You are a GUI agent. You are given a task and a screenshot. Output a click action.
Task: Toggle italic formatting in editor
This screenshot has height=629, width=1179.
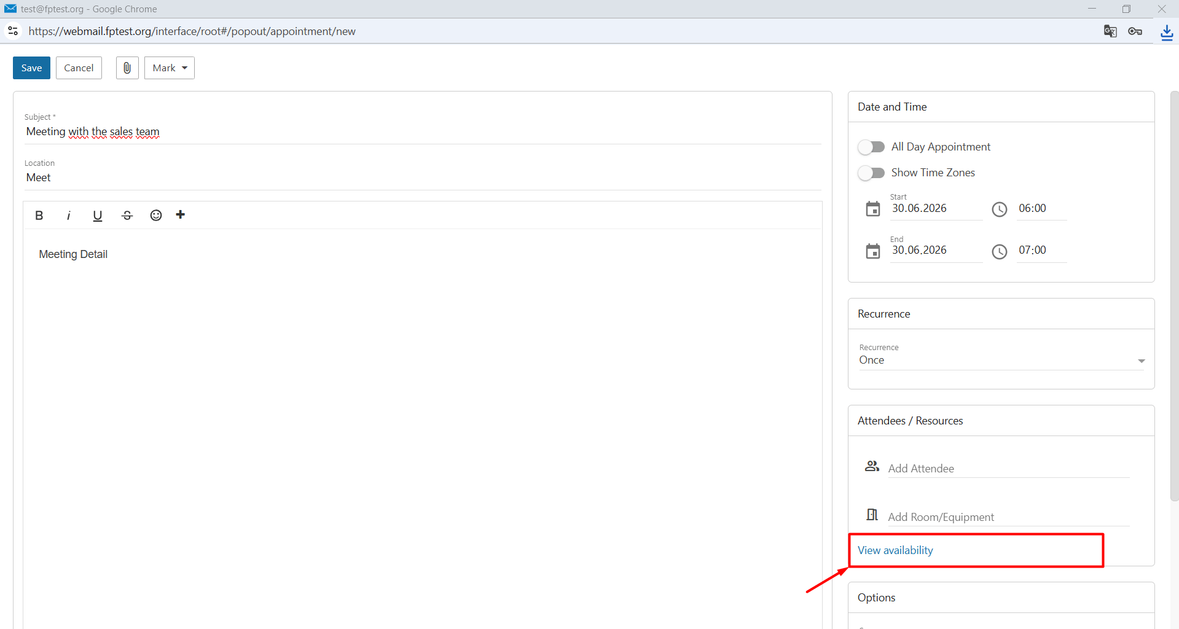pyautogui.click(x=68, y=215)
